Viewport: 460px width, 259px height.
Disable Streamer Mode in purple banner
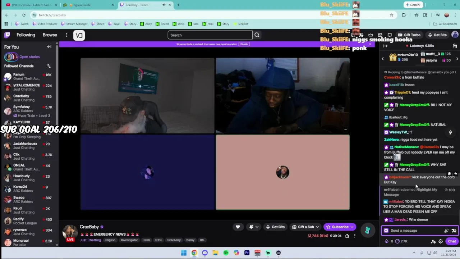click(244, 44)
